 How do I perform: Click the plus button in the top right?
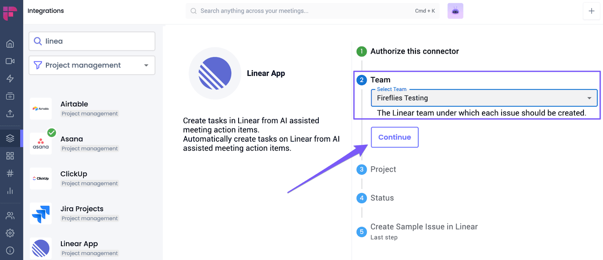(x=592, y=11)
